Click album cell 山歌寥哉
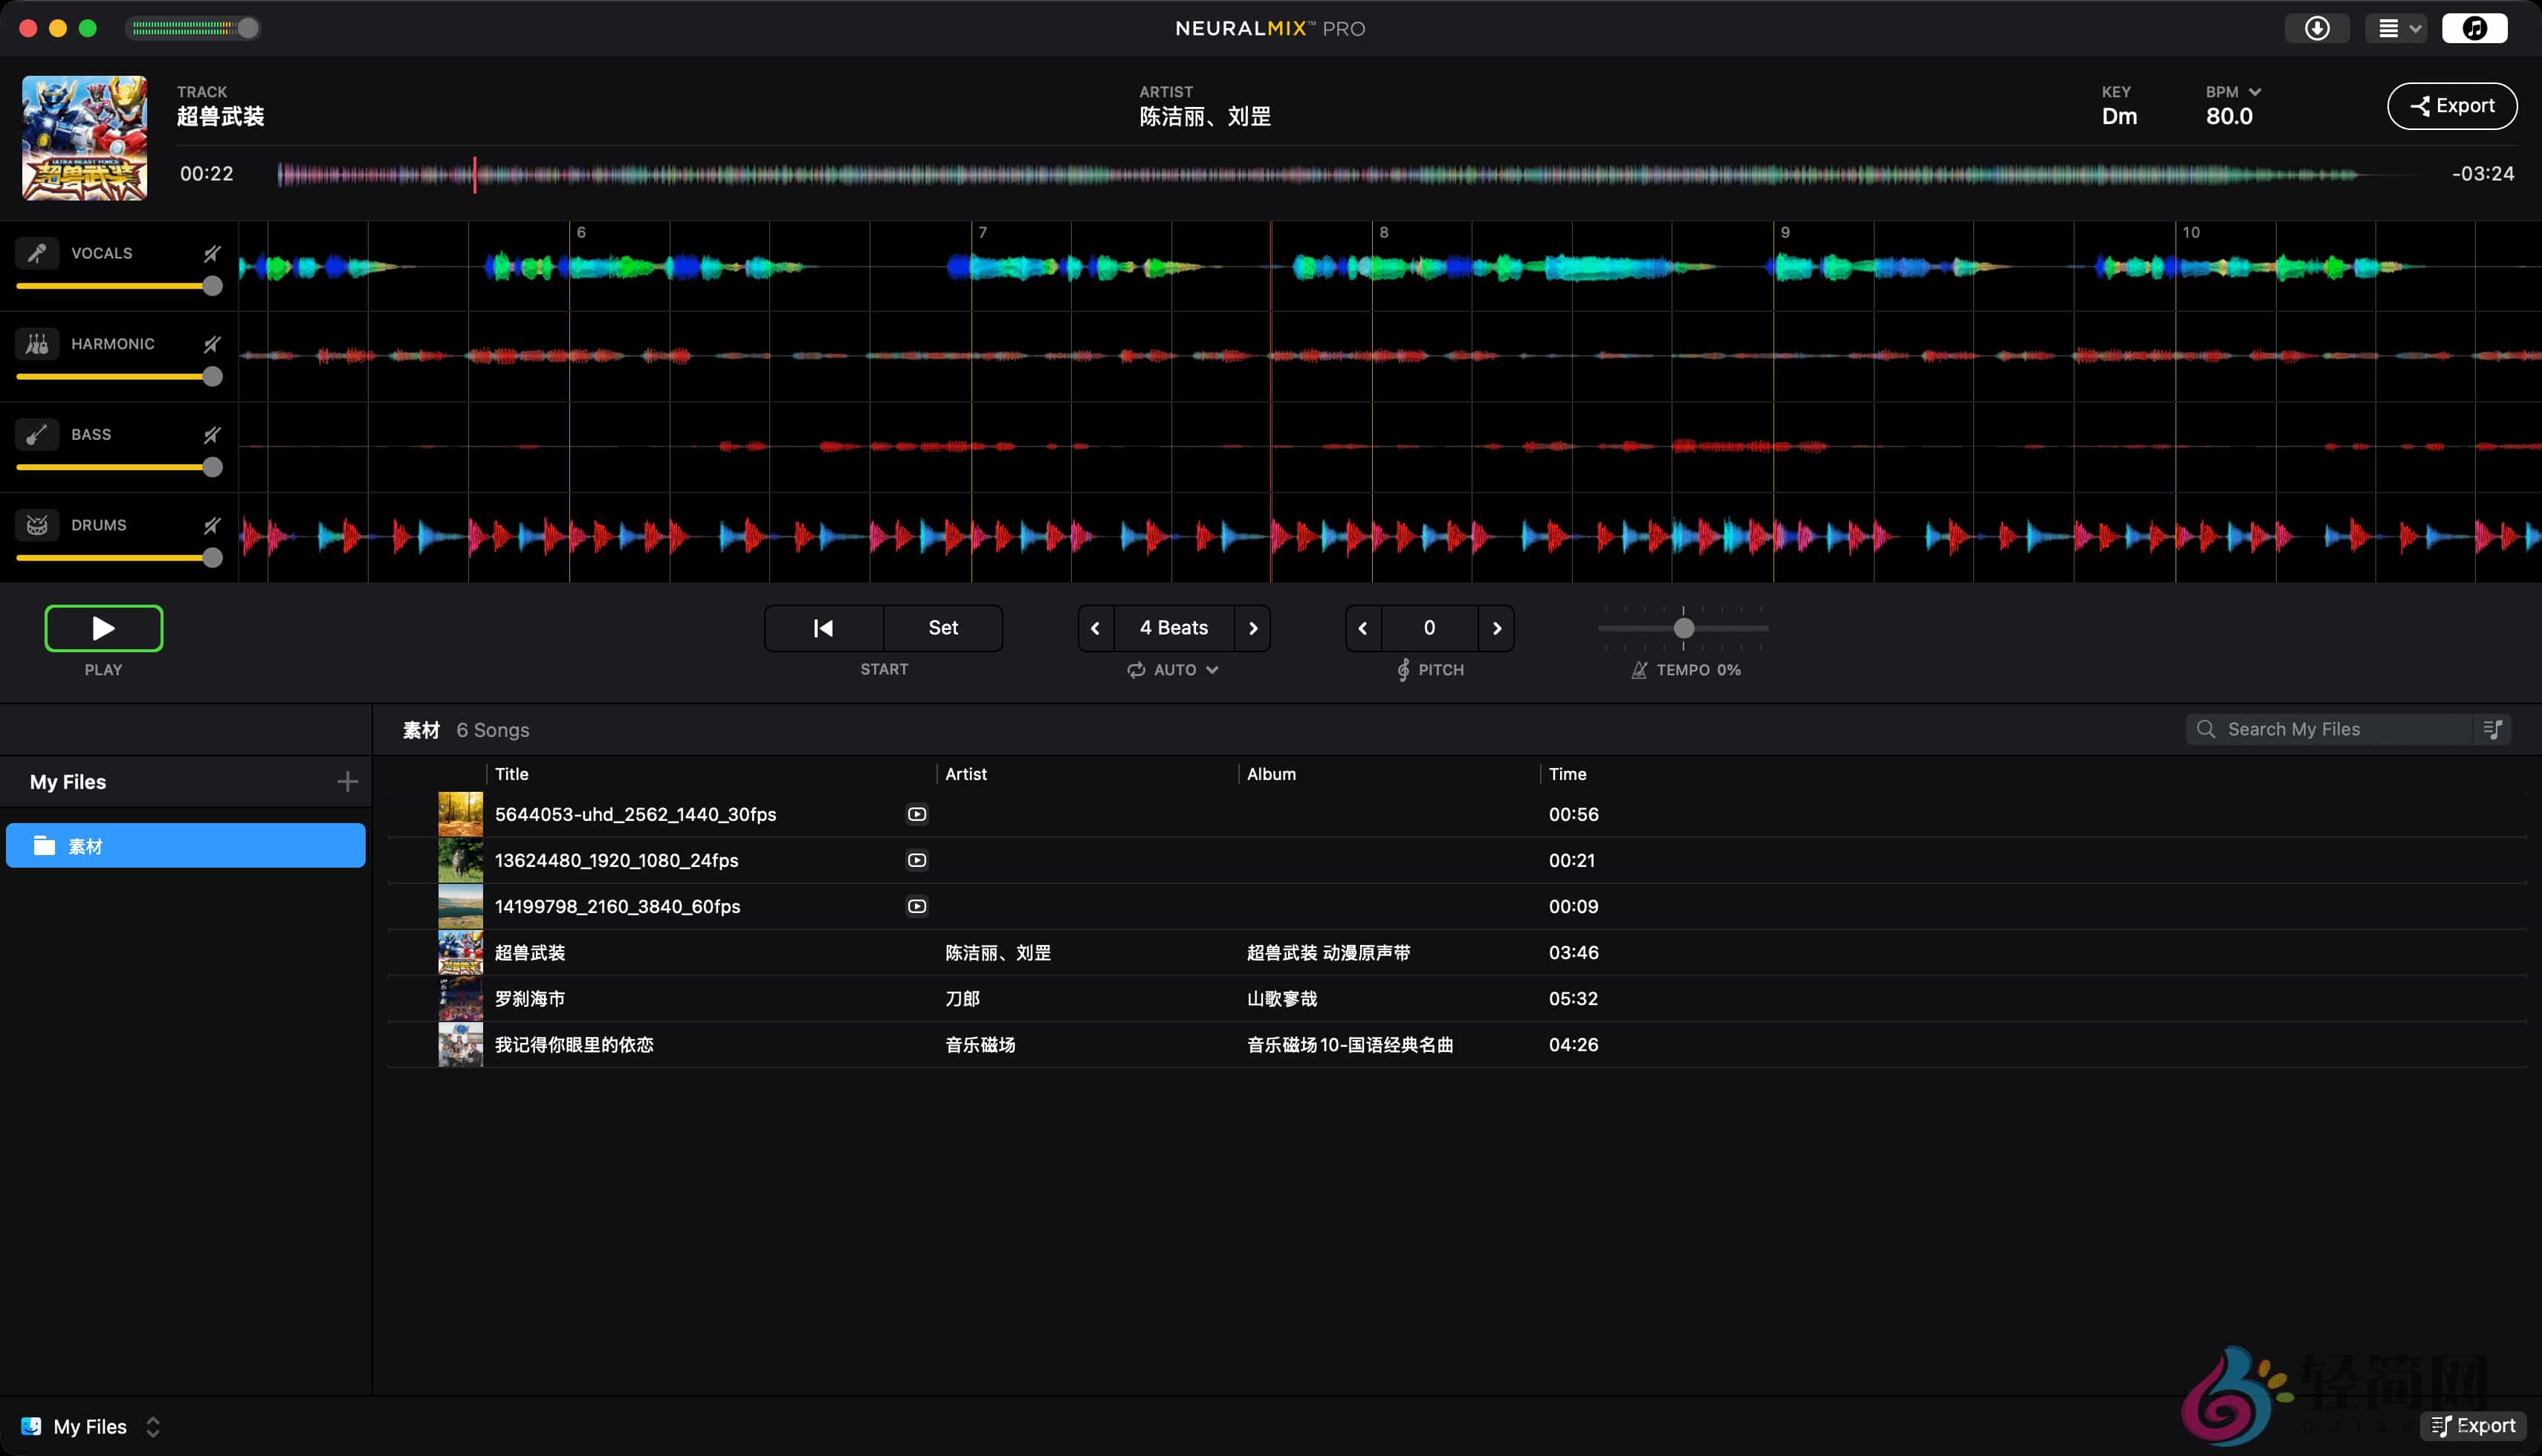This screenshot has width=2542, height=1456. (x=1281, y=998)
